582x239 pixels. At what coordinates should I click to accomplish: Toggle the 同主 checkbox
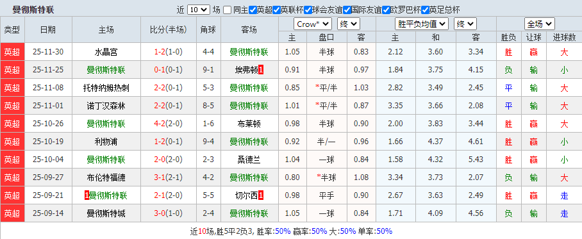[x=227, y=10]
